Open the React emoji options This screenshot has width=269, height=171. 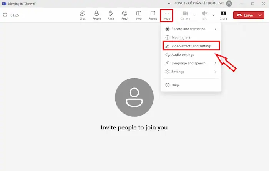point(125,15)
